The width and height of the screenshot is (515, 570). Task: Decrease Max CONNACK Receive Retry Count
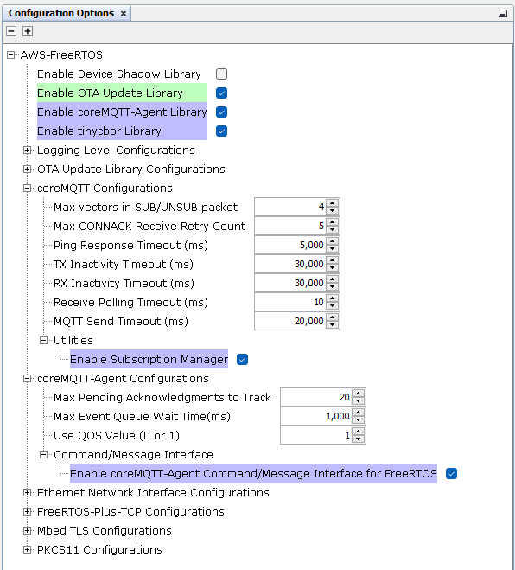click(x=333, y=230)
